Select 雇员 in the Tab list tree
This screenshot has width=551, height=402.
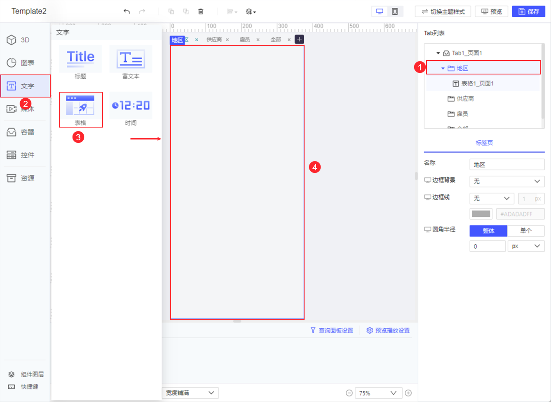tap(458, 114)
